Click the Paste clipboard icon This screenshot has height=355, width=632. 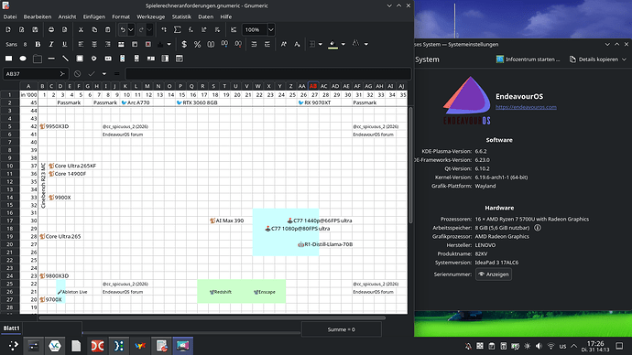(x=107, y=30)
